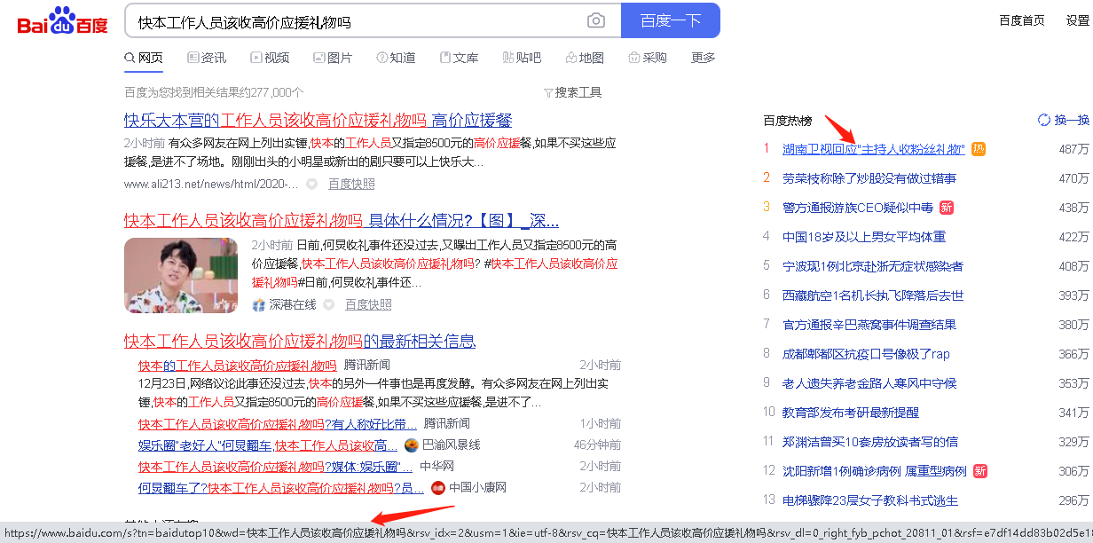Open hot topic 中国18岁及以上男女平均体重
Image resolution: width=1093 pixels, height=543 pixels.
coord(864,237)
